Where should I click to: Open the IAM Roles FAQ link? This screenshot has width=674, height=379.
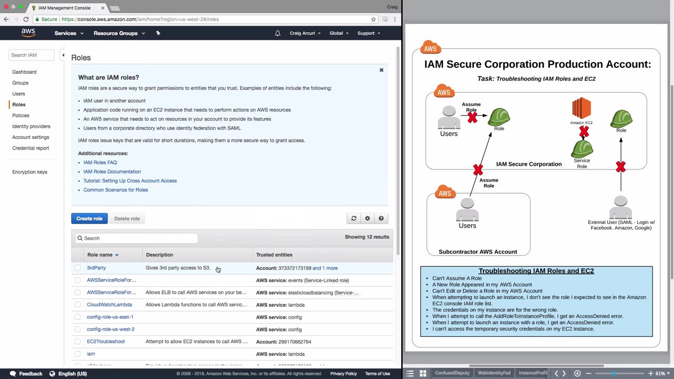pyautogui.click(x=100, y=163)
